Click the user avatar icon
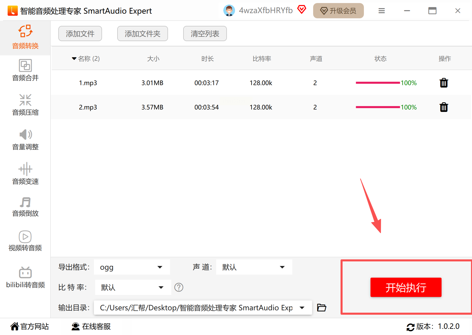The image size is (472, 335). click(x=229, y=11)
